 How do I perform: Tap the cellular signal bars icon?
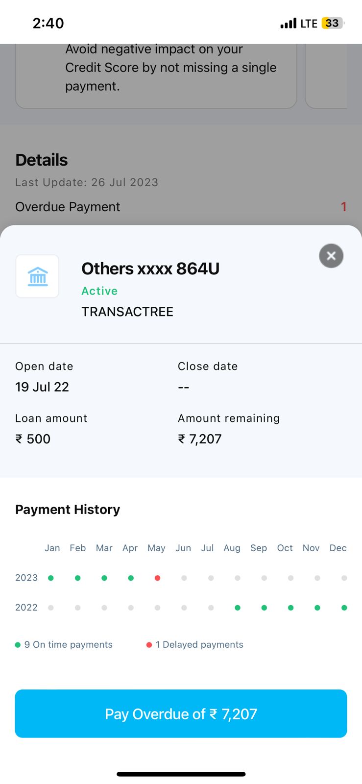coord(289,23)
